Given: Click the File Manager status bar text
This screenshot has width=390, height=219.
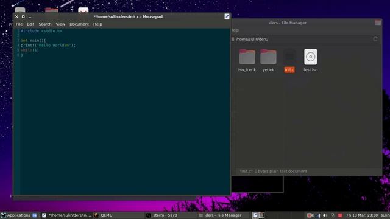Looking at the screenshot, I should 273,171.
